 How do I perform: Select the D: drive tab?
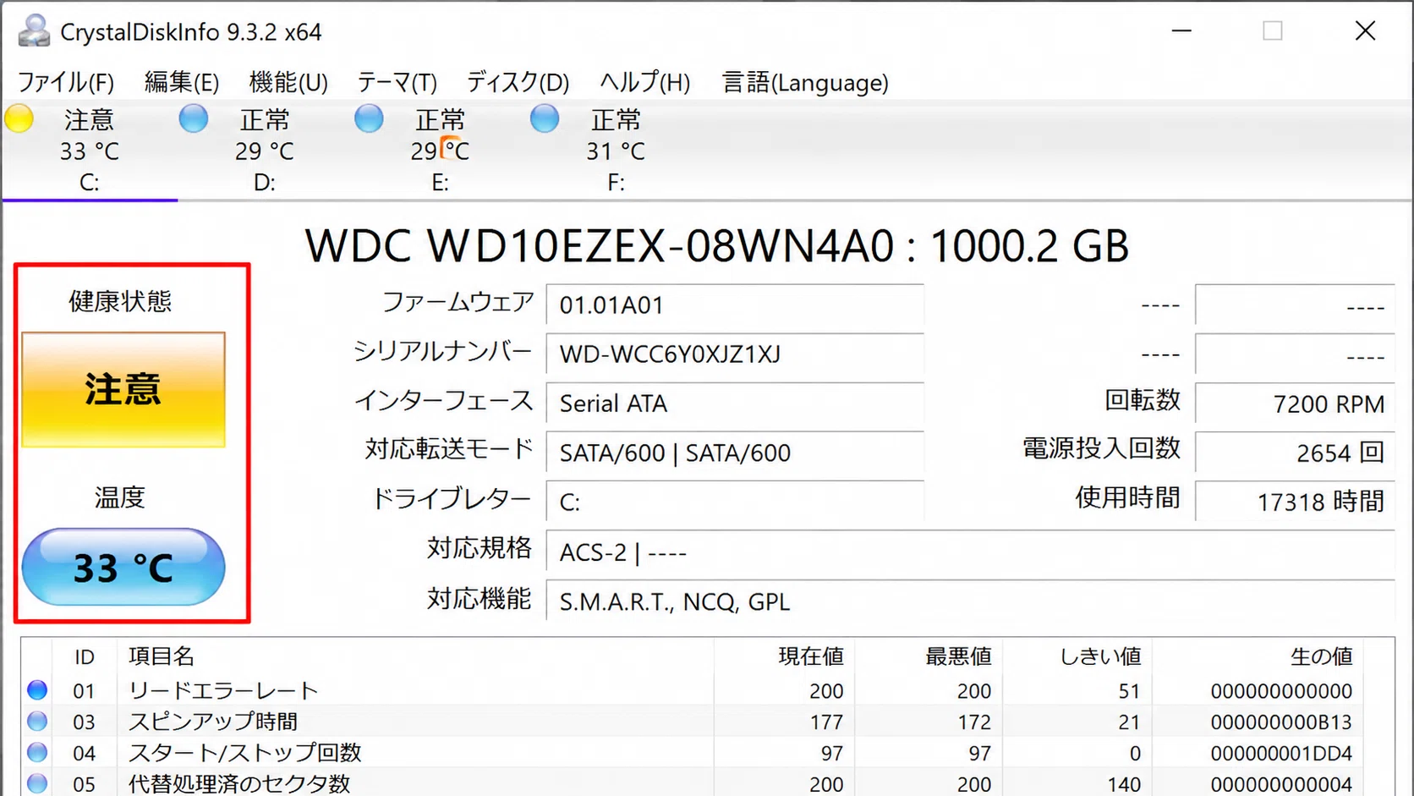tap(265, 151)
